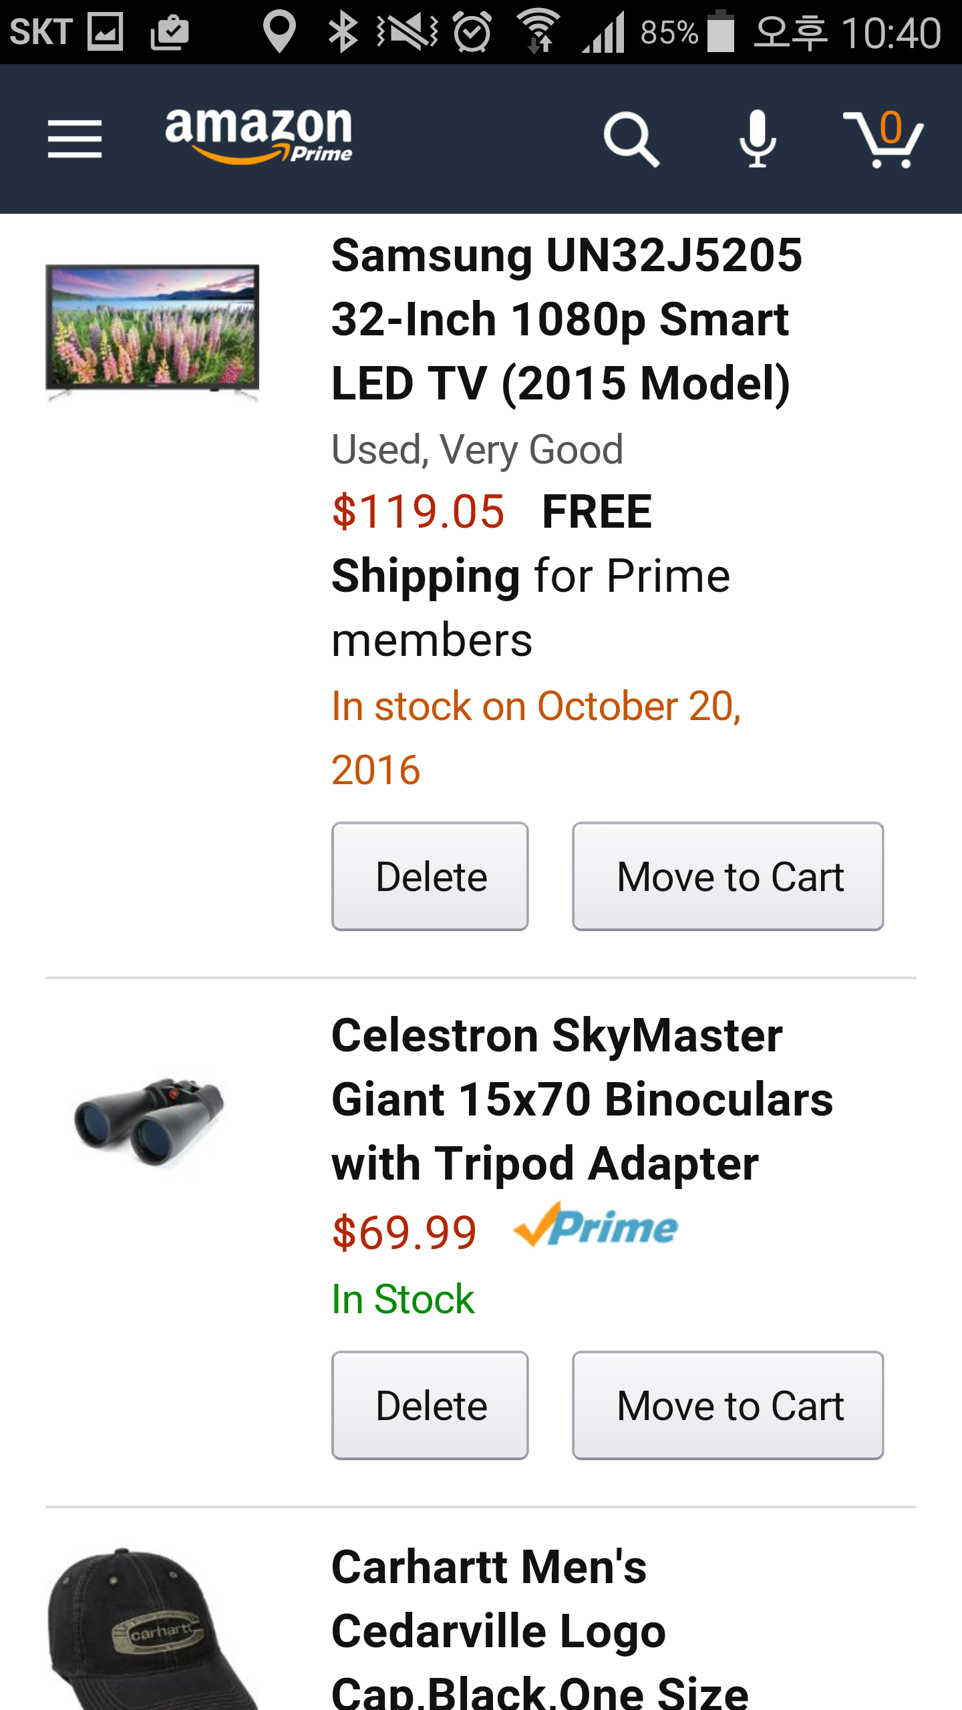This screenshot has width=962, height=1710.
Task: Open search with the magnifier icon
Action: click(631, 139)
